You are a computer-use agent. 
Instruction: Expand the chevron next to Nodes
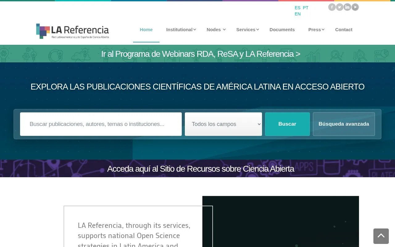point(224,30)
